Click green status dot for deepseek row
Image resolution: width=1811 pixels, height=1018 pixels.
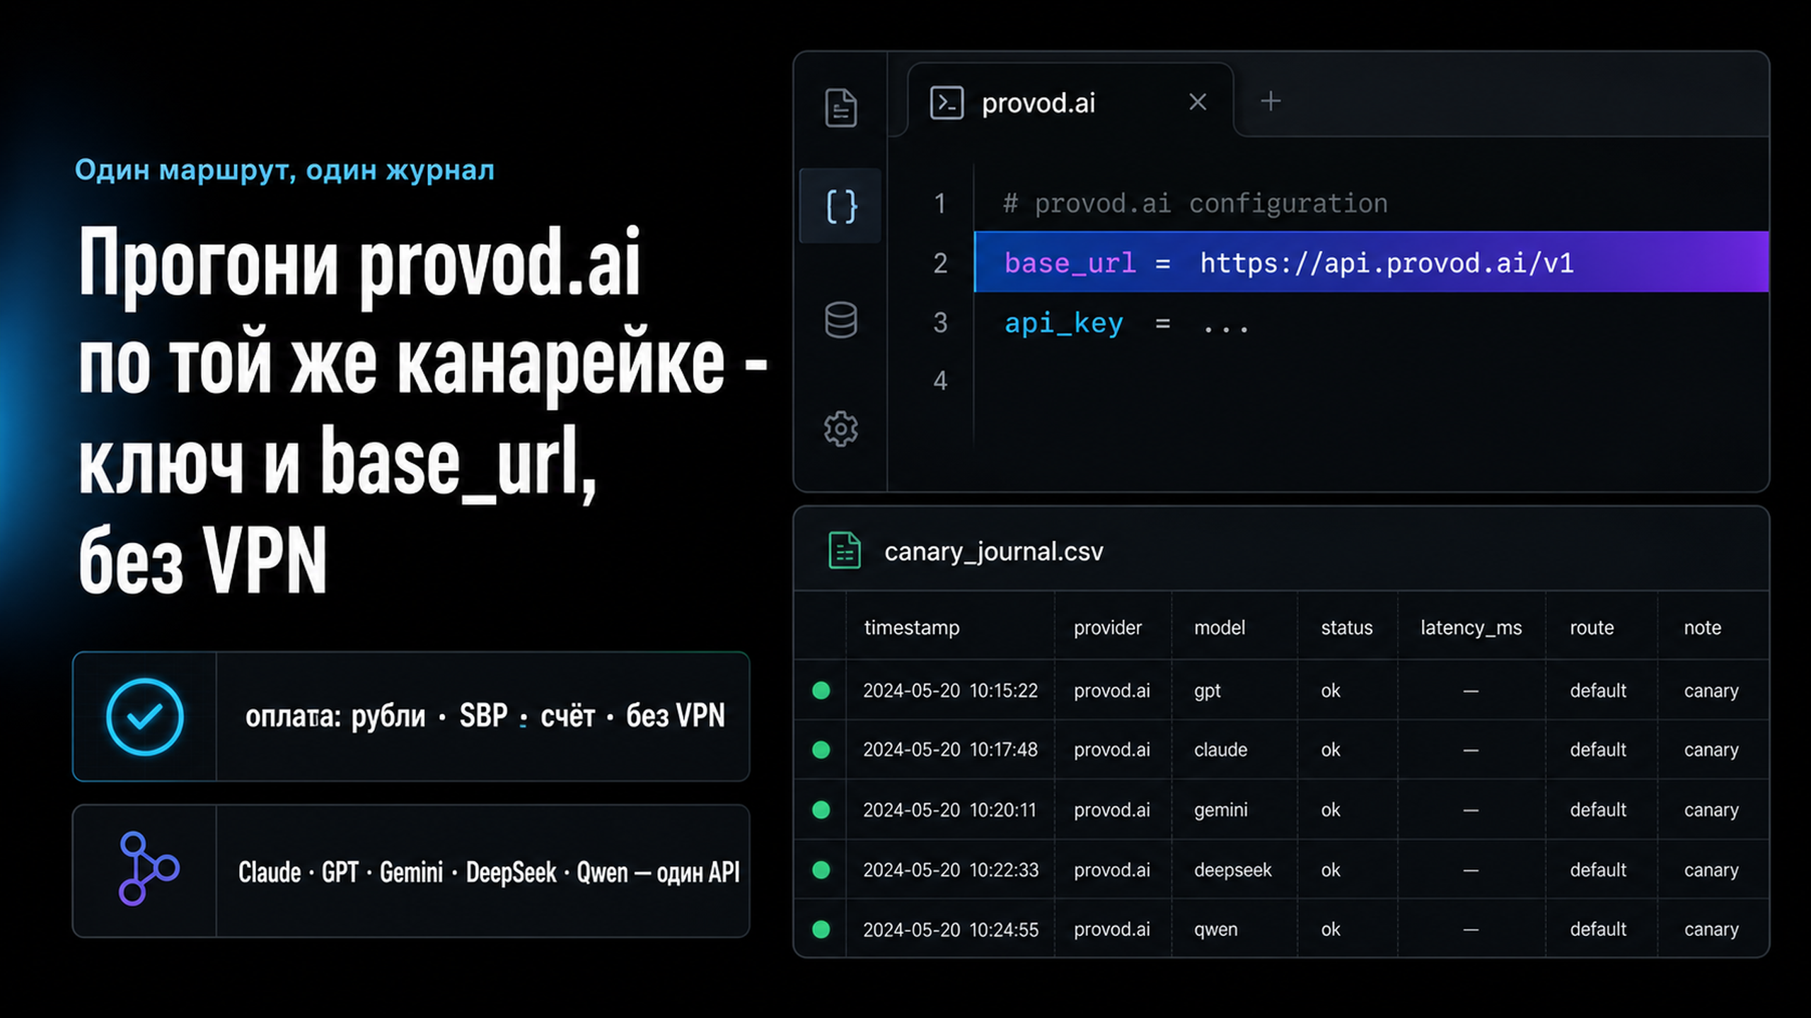tap(821, 870)
